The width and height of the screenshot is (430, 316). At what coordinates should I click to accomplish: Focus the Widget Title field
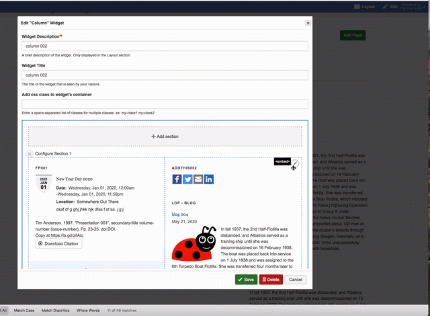click(x=165, y=75)
